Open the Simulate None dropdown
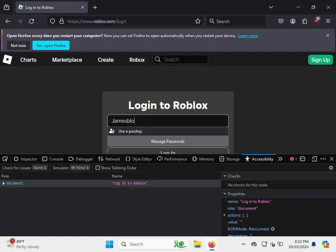Viewport: 336px width, 252px height. [80, 168]
